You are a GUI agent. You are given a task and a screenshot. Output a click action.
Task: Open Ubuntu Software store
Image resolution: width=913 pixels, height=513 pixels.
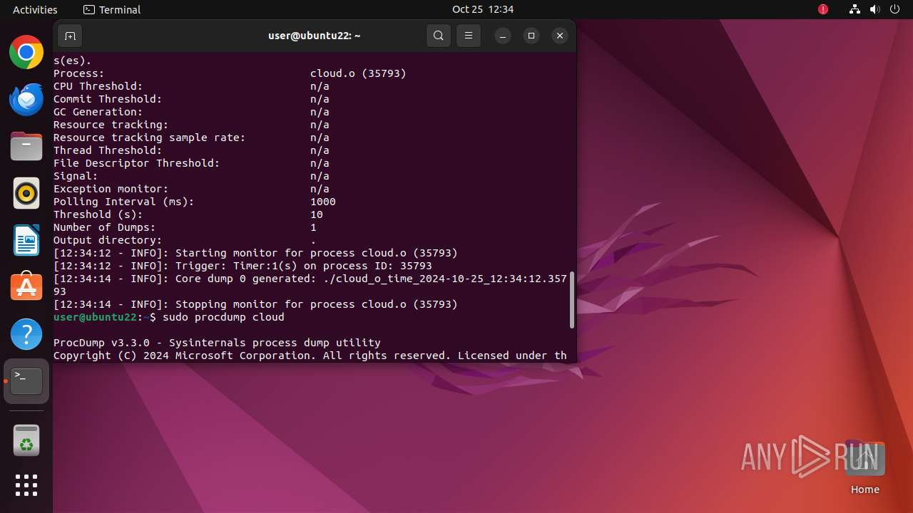(26, 287)
